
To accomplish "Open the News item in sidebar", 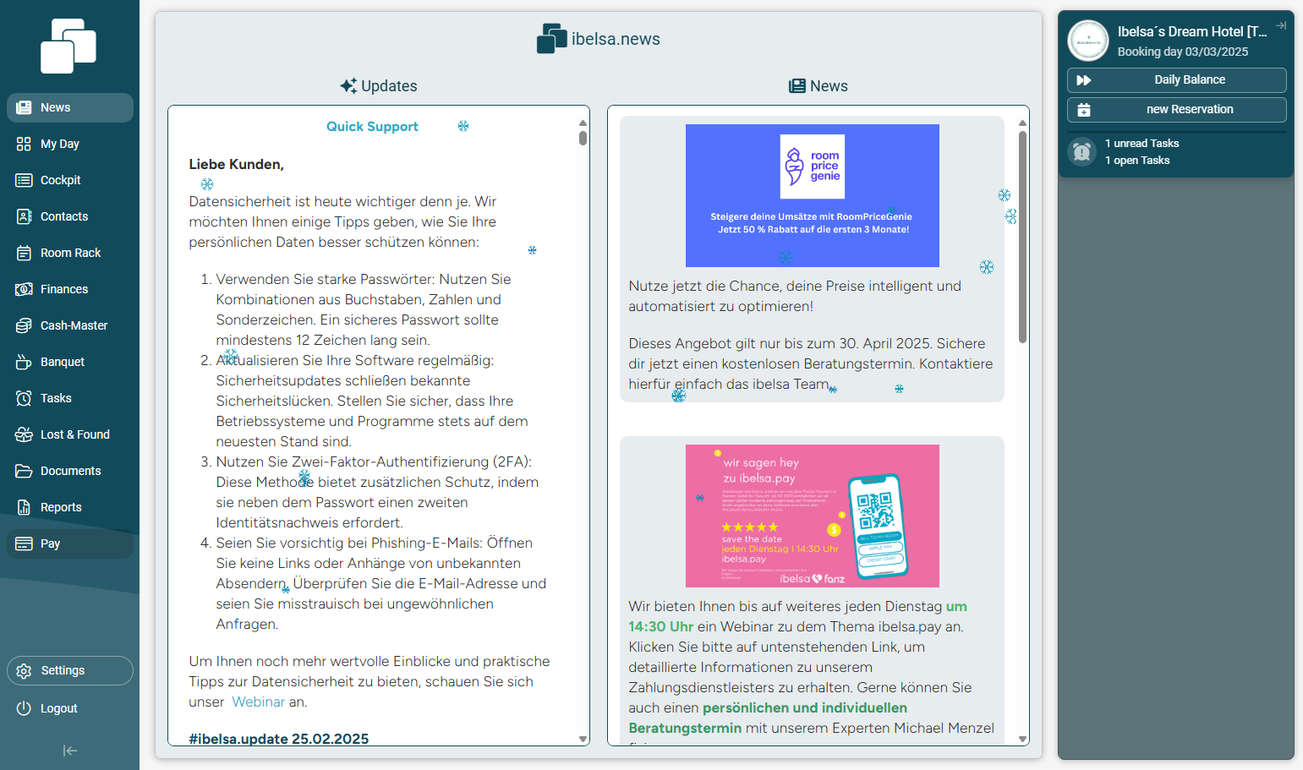I will coord(69,107).
